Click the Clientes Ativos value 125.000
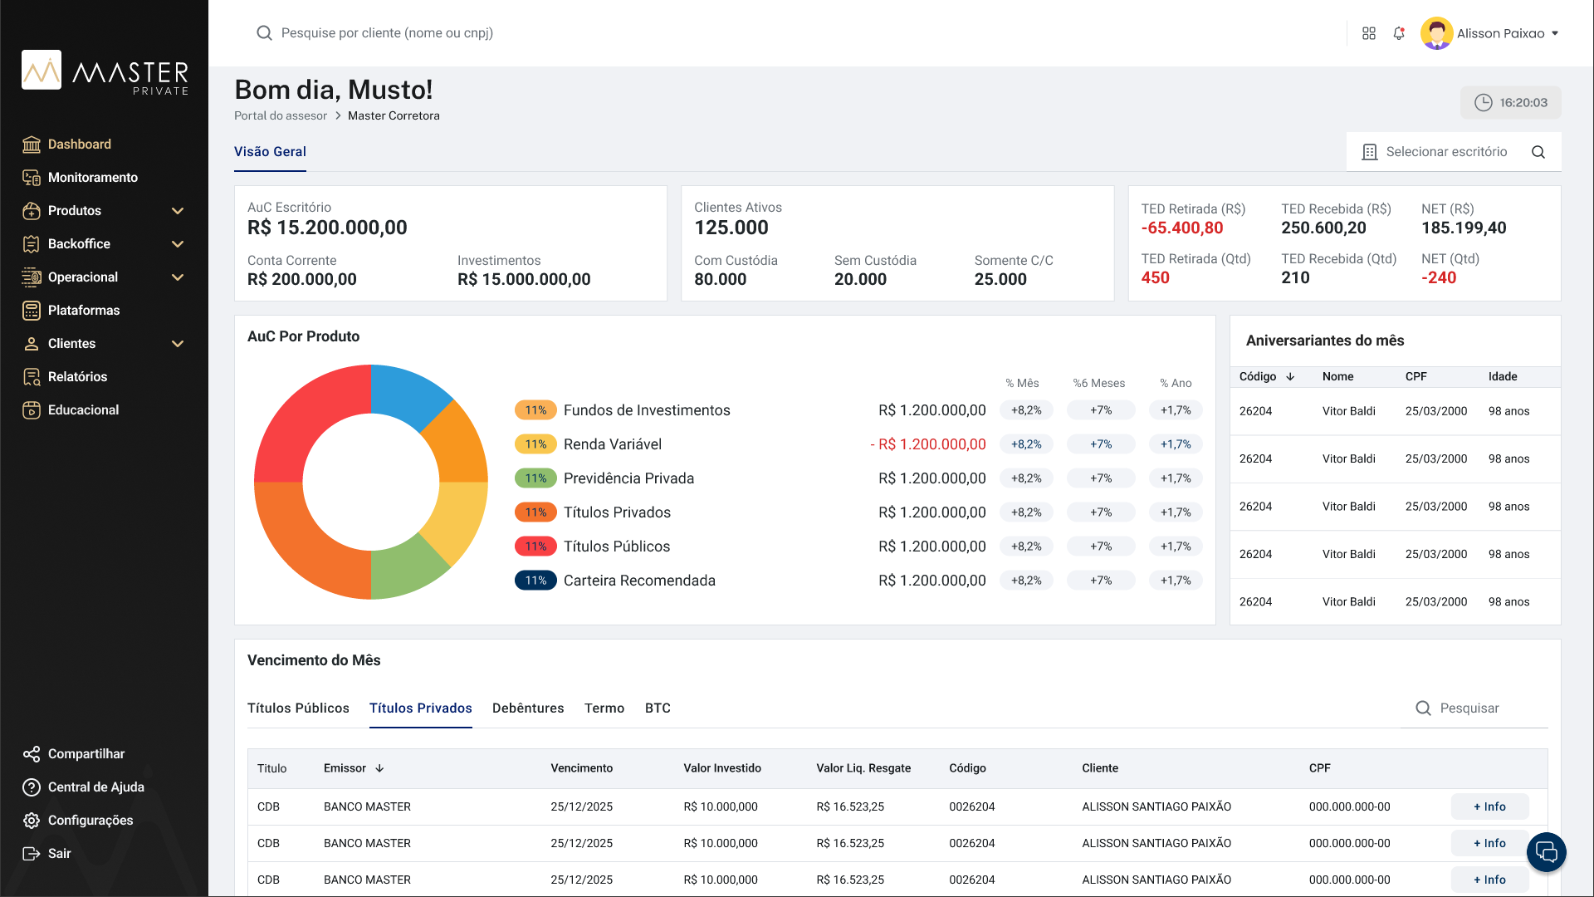The height and width of the screenshot is (897, 1594). coord(731,228)
